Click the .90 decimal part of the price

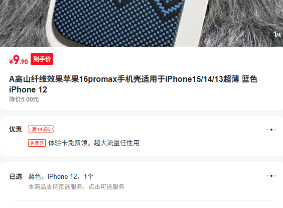coord(24,62)
